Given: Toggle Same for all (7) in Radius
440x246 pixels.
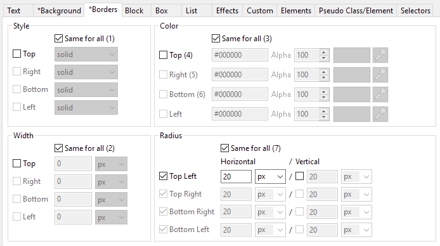Looking at the screenshot, I should click(224, 148).
